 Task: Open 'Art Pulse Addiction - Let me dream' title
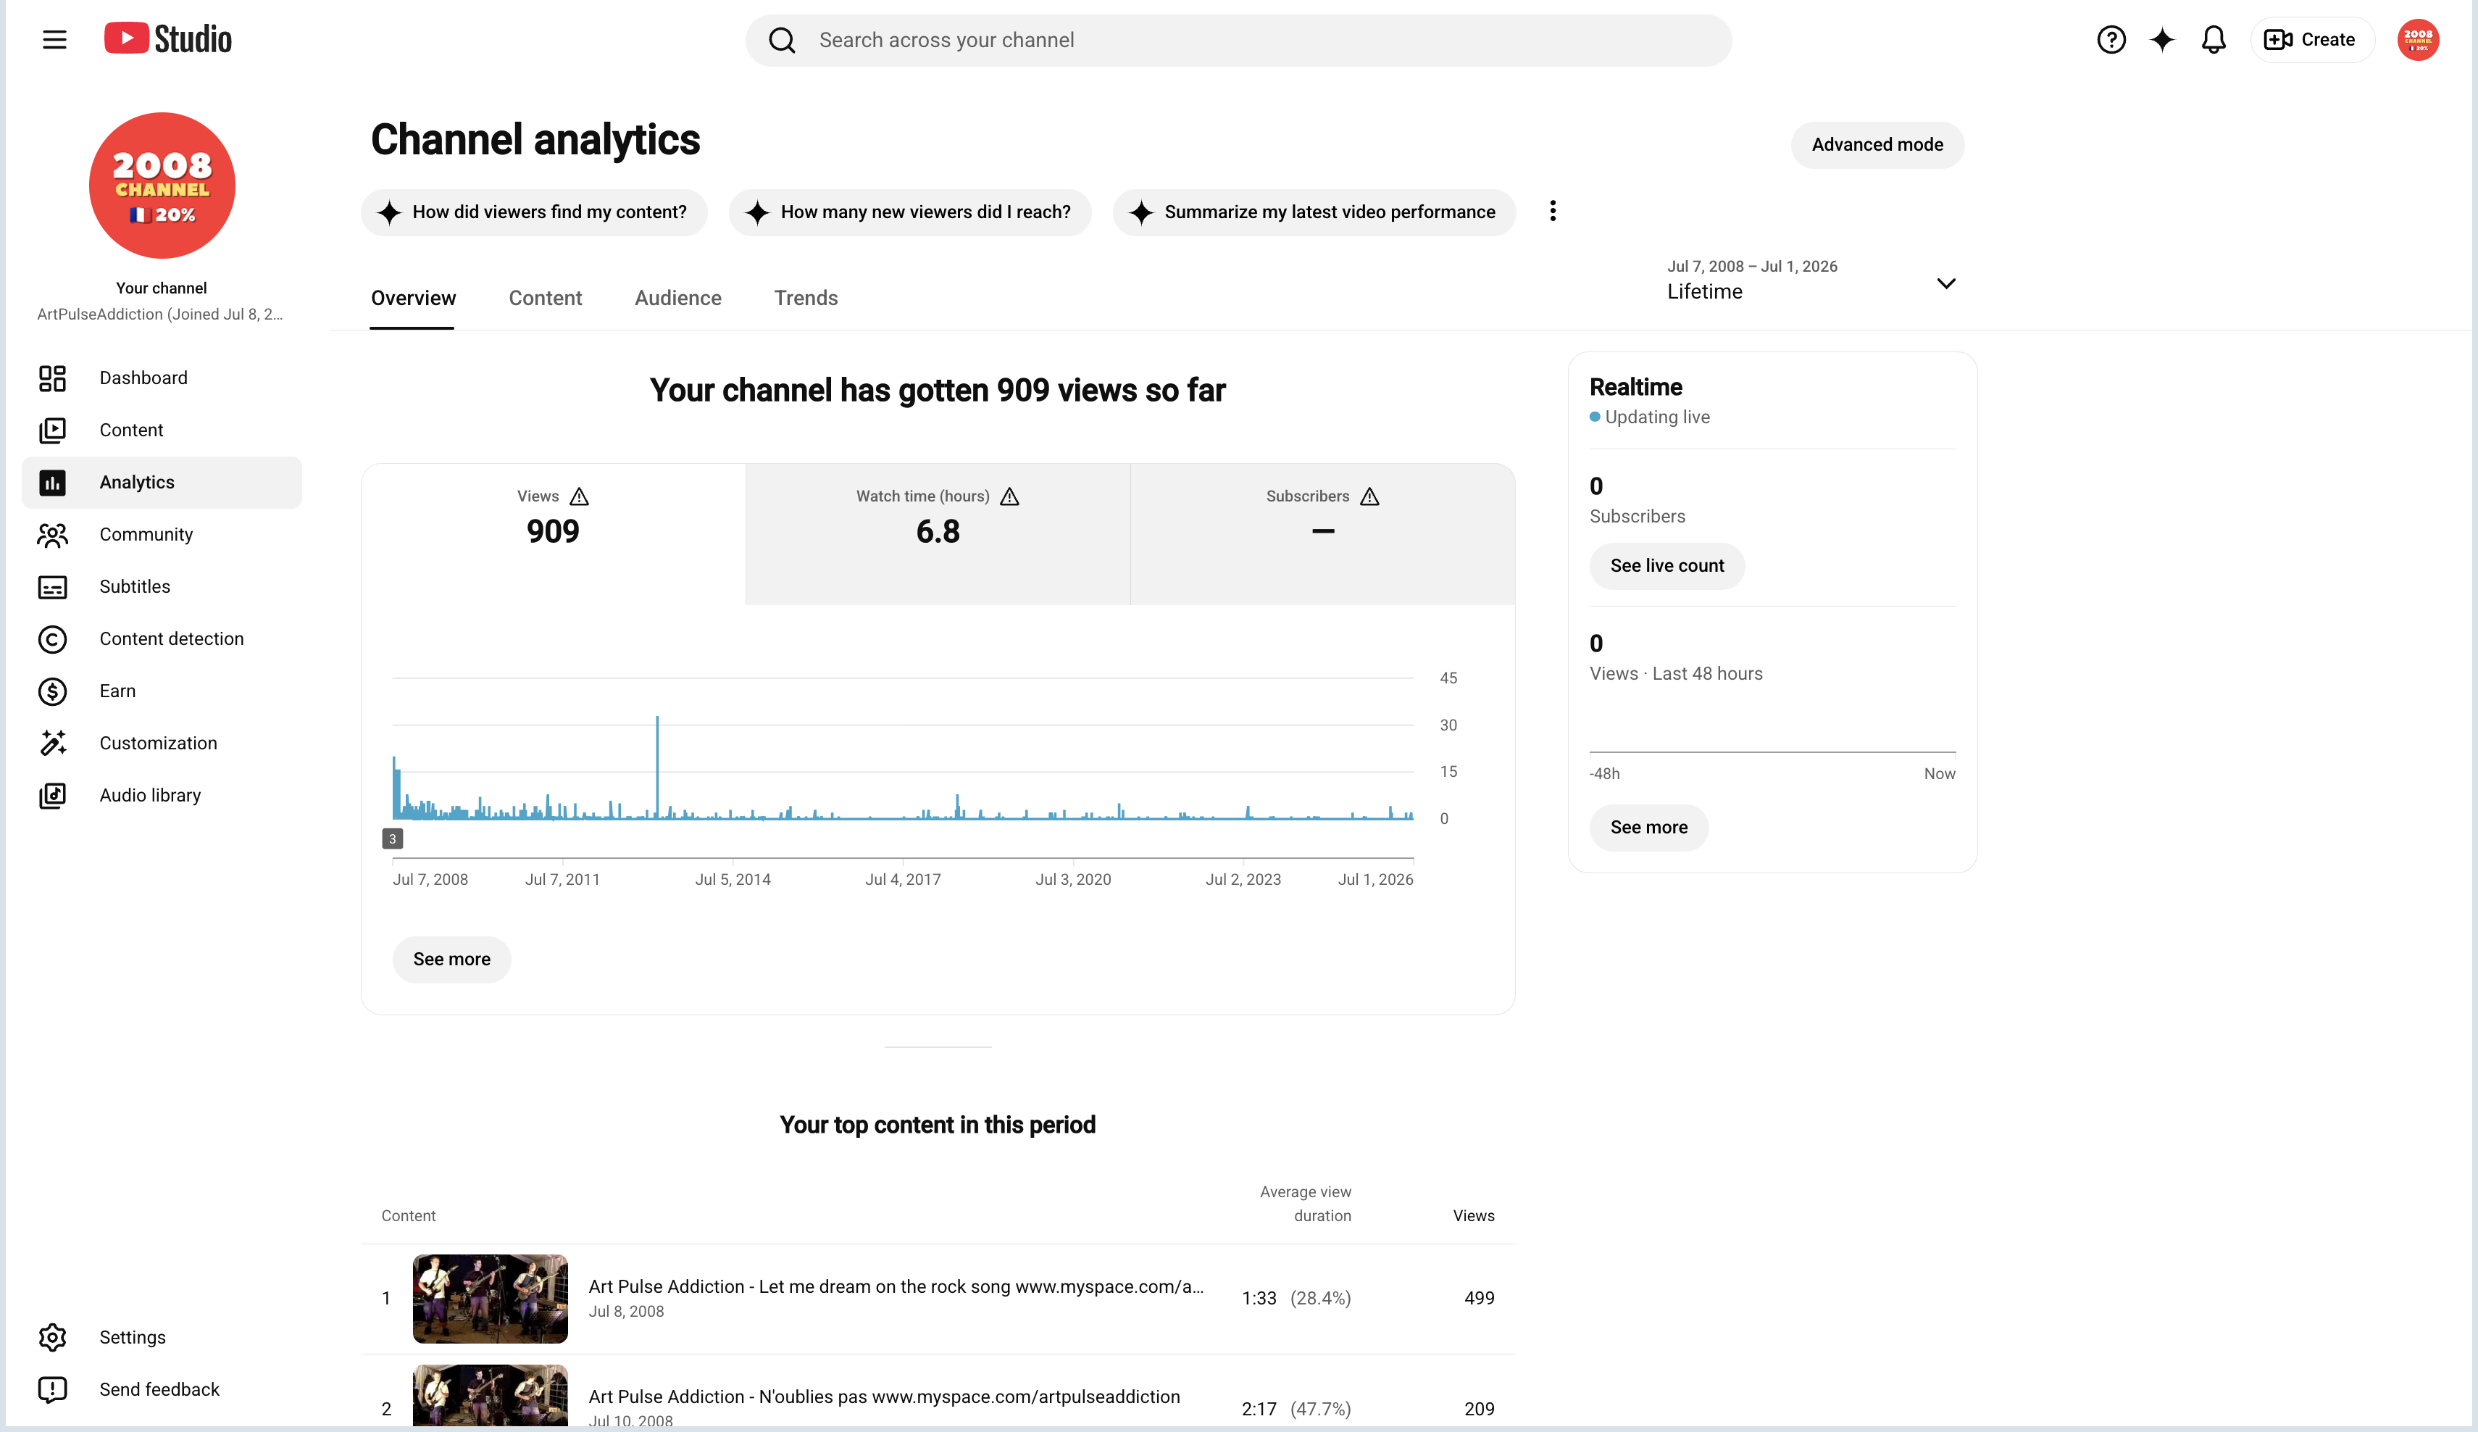click(x=896, y=1286)
